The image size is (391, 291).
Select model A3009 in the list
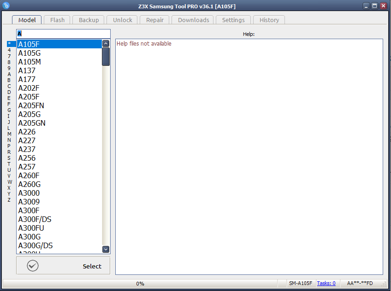coord(59,202)
